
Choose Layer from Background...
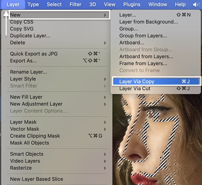[156, 22]
